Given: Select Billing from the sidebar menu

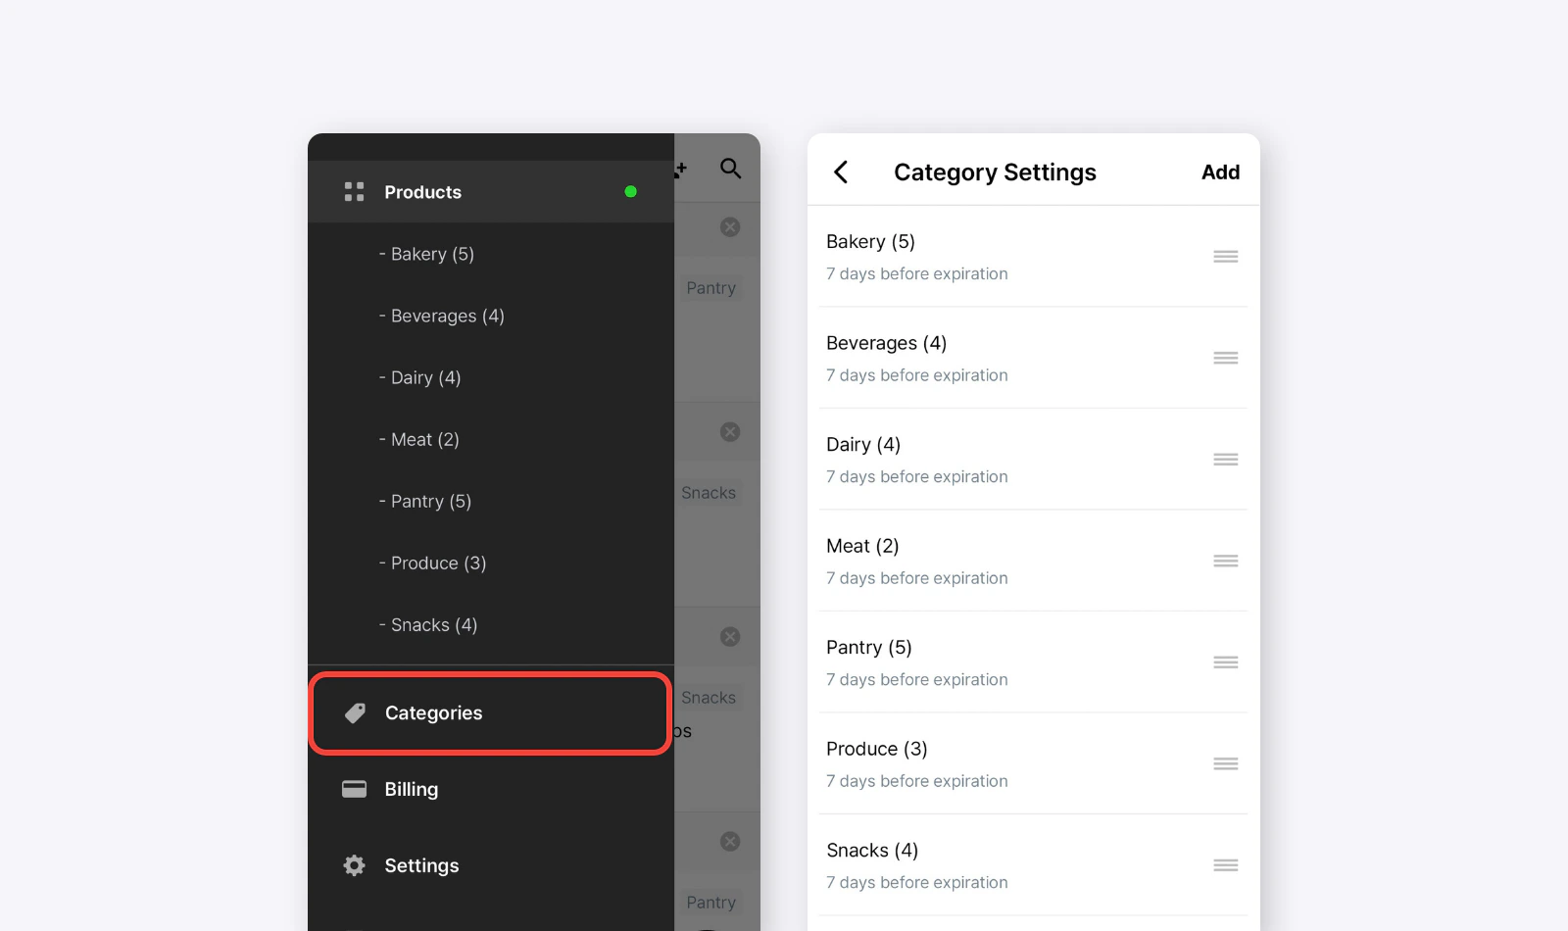Looking at the screenshot, I should (x=411, y=789).
